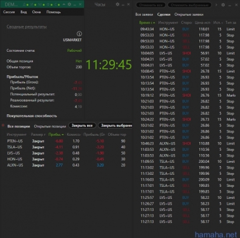This screenshot has height=238, width=240.
Task: Select the Открытые позиции tab
Action: [x=50, y=126]
